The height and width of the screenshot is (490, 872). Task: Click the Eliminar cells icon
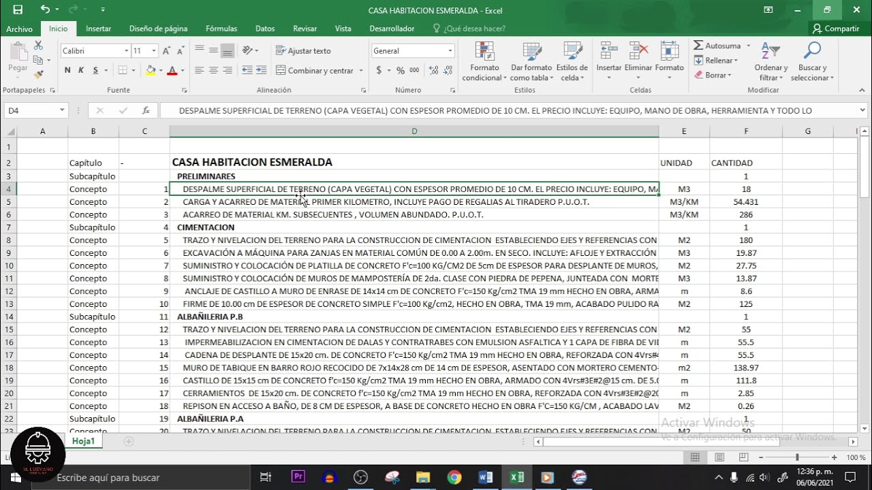[638, 51]
